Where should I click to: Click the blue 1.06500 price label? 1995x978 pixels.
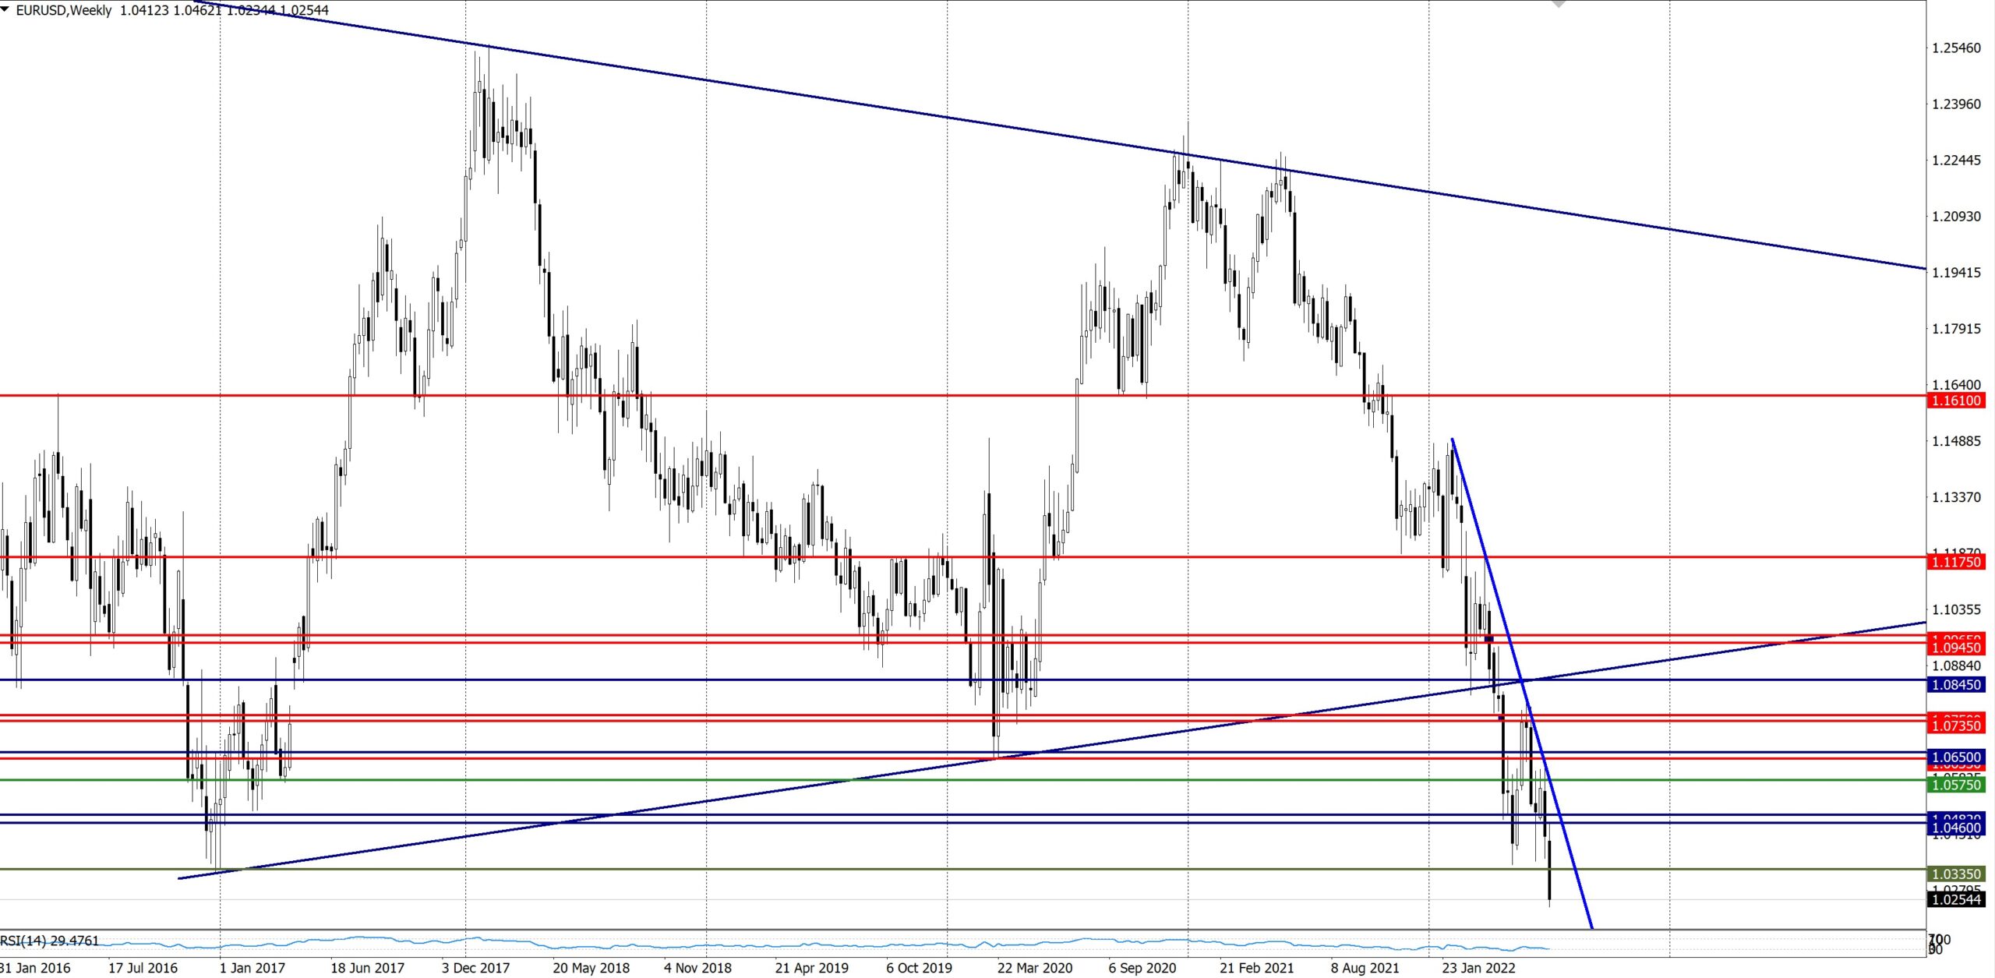click(x=1956, y=757)
